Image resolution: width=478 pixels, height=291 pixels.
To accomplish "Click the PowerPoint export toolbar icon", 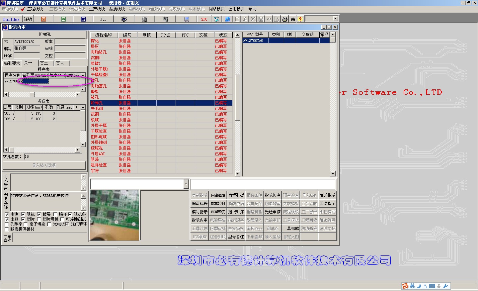I will [x=43, y=19].
